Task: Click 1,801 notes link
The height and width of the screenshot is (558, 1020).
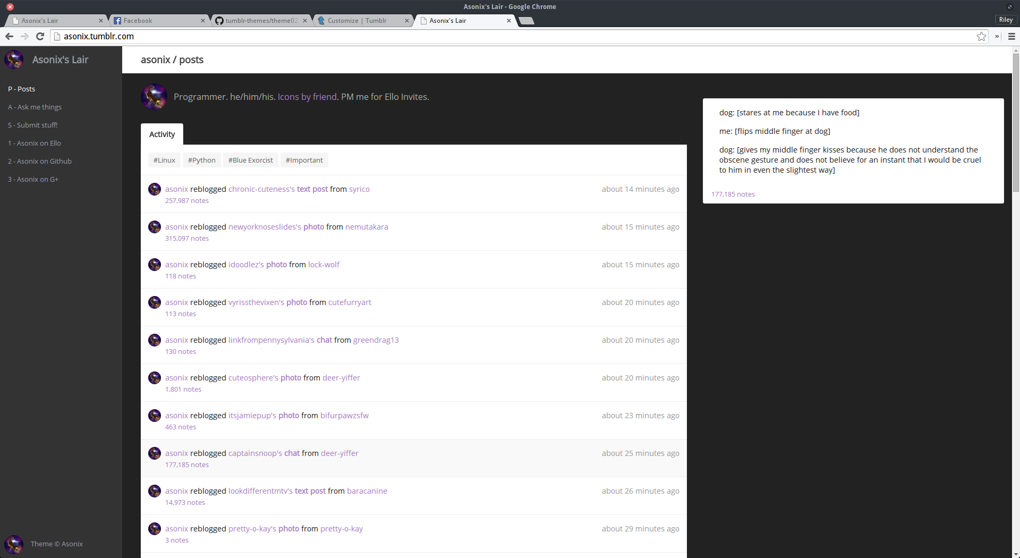Action: (x=183, y=390)
